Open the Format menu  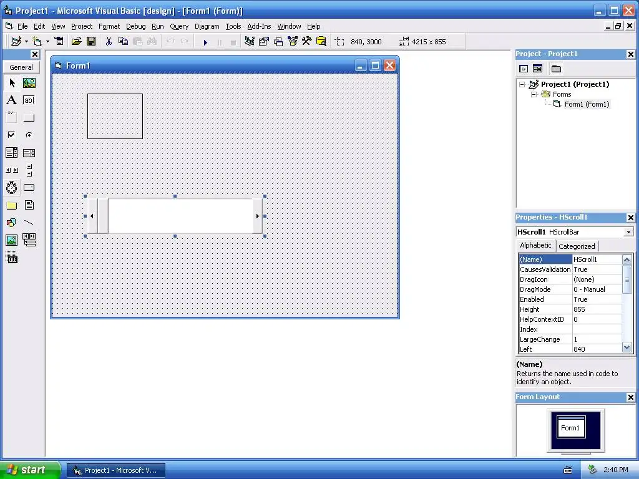coord(109,26)
